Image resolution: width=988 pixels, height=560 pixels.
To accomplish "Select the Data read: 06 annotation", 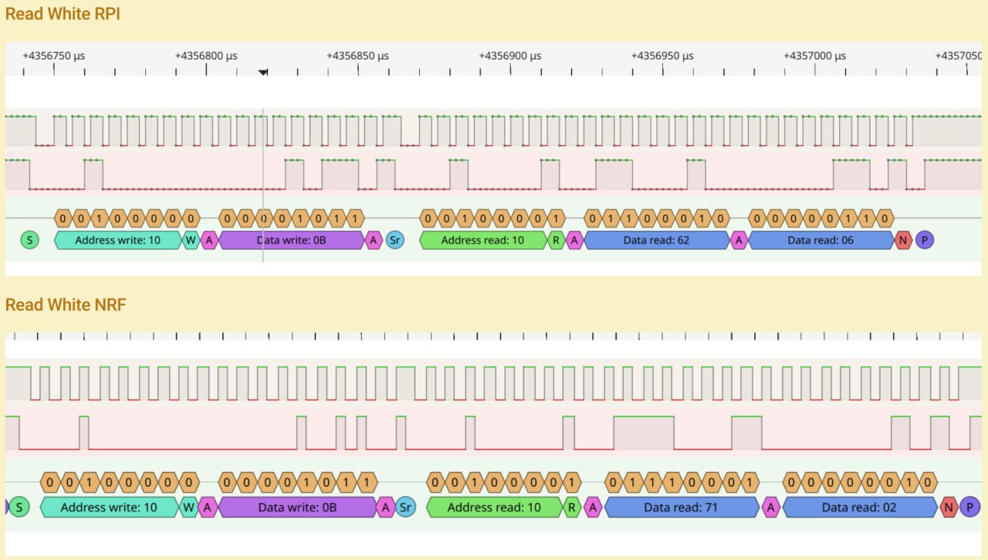I will coord(821,240).
